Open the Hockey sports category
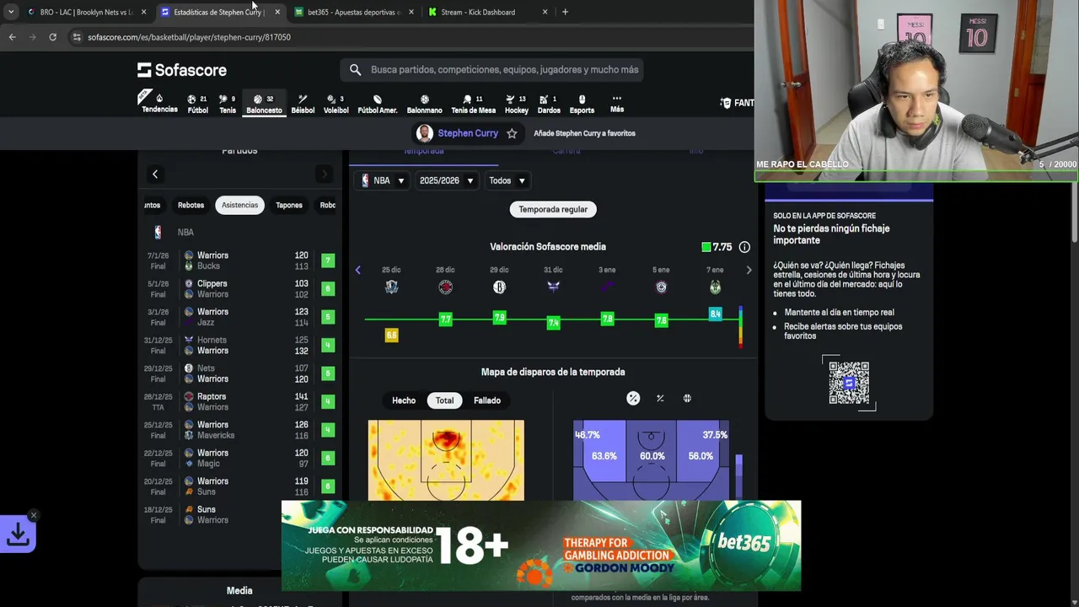The image size is (1079, 607). tap(517, 104)
